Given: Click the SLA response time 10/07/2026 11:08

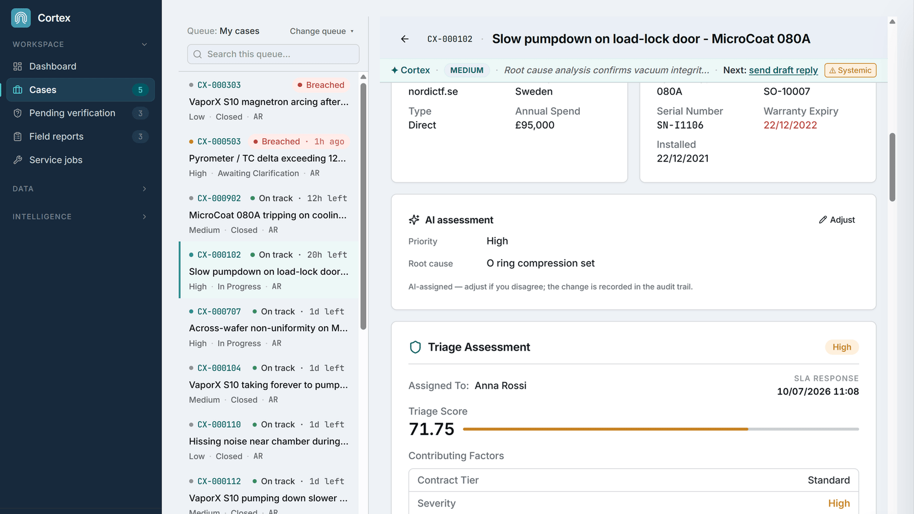Looking at the screenshot, I should pos(817,391).
